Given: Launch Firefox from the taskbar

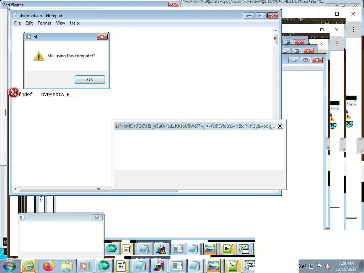Looking at the screenshot, I should click(48, 266).
